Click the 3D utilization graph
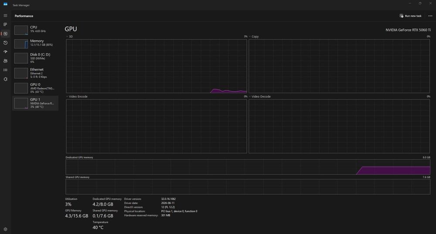 tap(156, 66)
